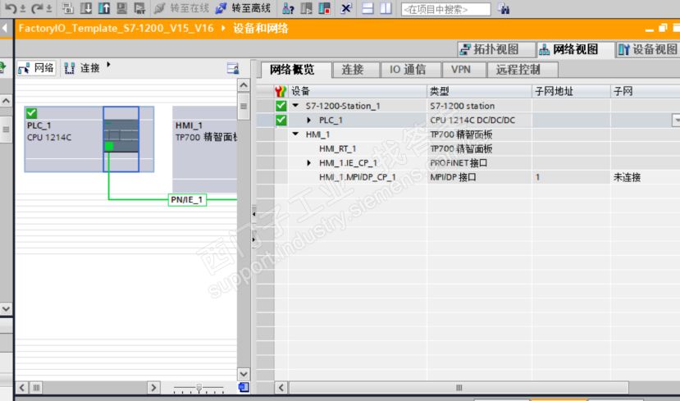
Task: Click the zoom-to-fit icon below network canvas
Action: click(x=244, y=387)
